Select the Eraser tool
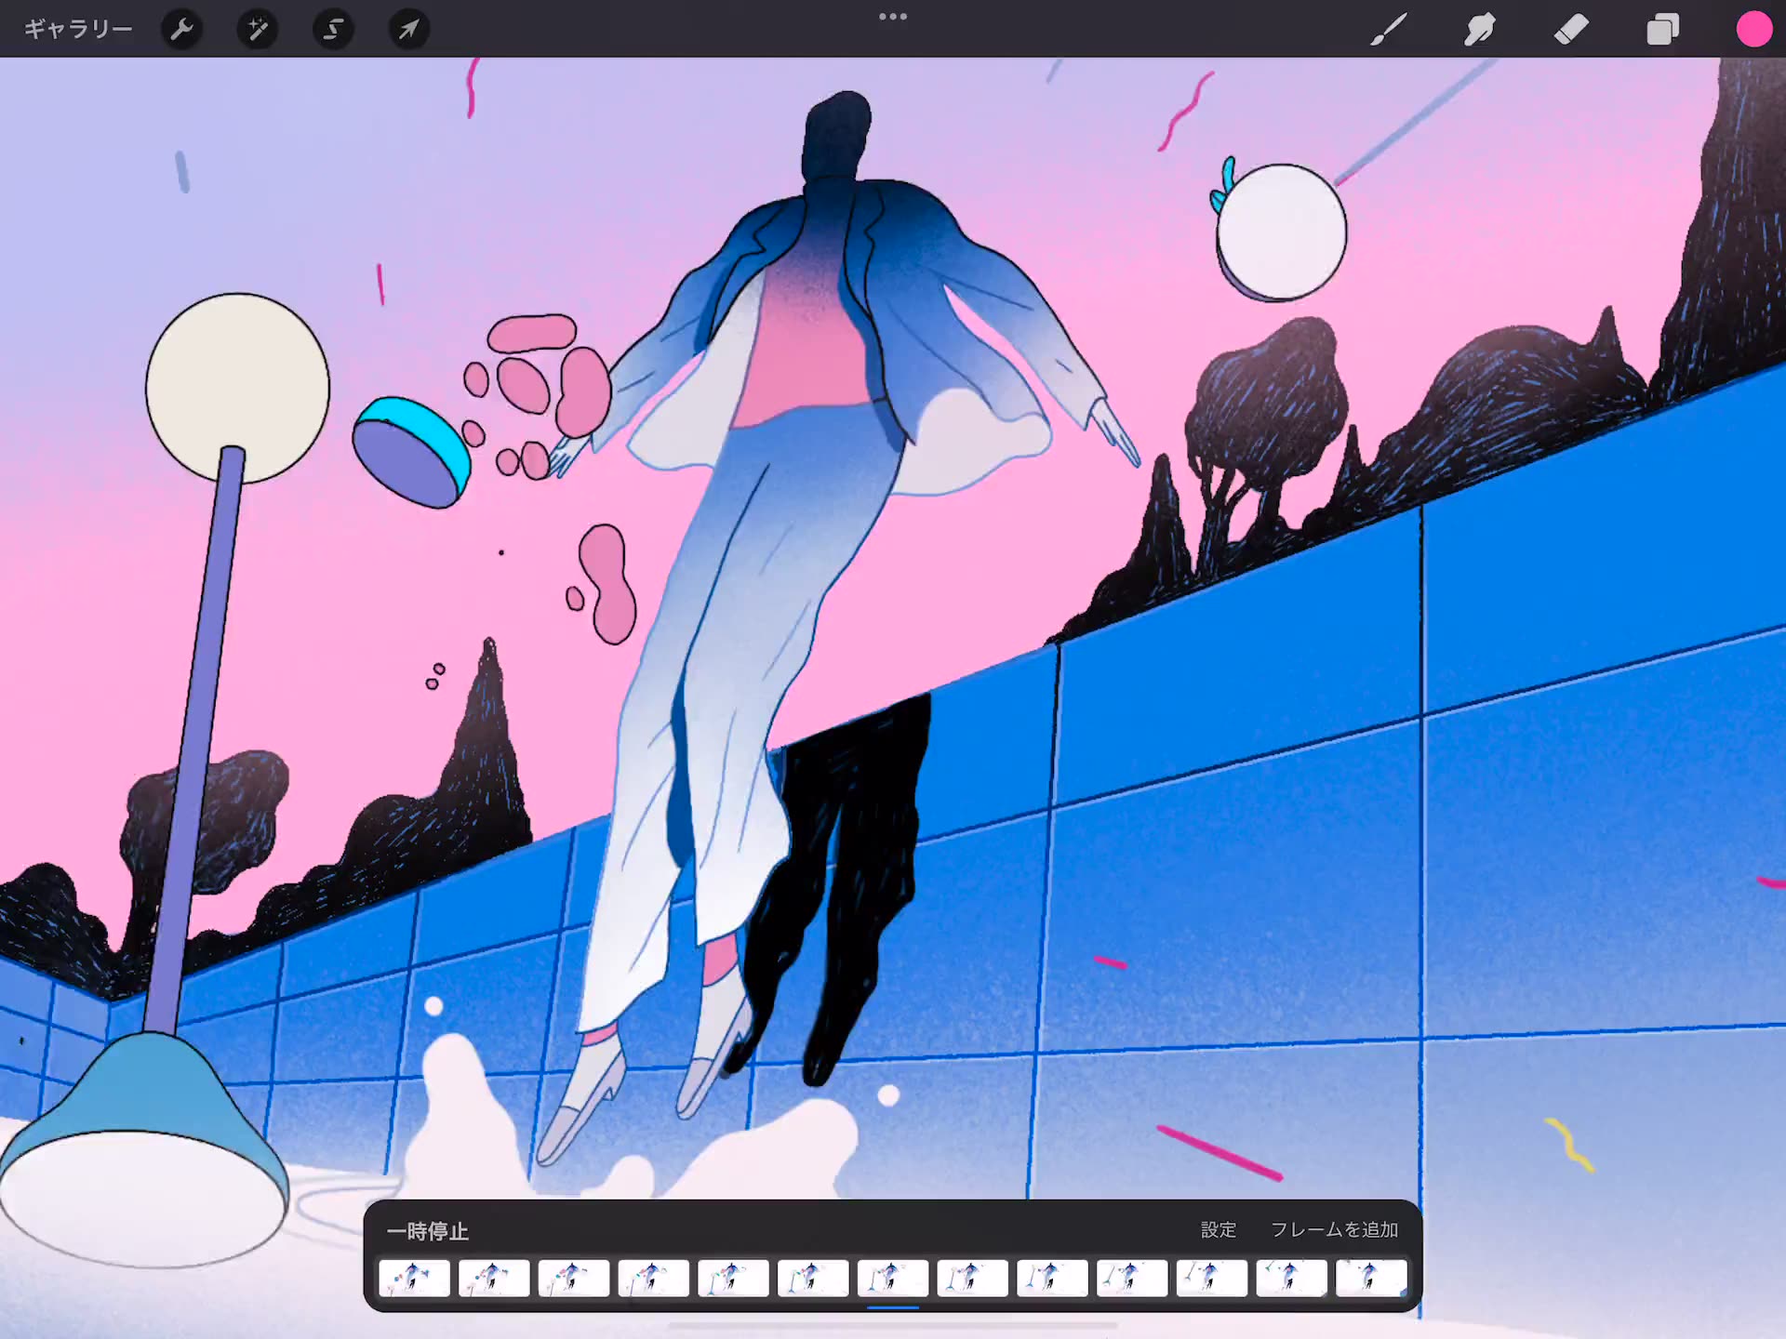 (1571, 30)
